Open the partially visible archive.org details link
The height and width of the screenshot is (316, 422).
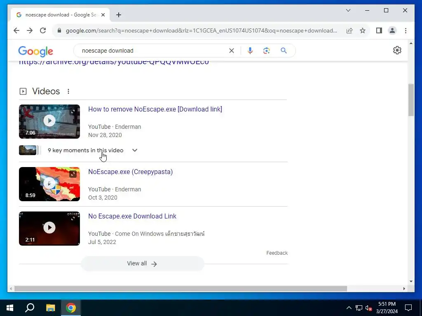[x=114, y=63]
